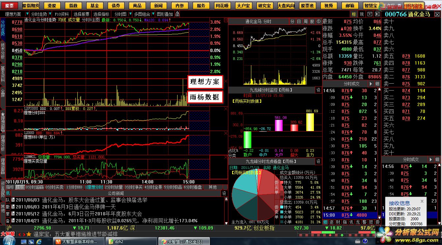Screen dimensions: 442x245
Task: Switch mini chart to 周 period
Action: pyautogui.click(x=305, y=21)
